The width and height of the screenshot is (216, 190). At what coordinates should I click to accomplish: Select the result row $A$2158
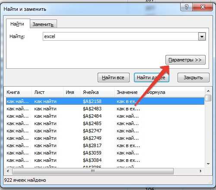(105, 101)
